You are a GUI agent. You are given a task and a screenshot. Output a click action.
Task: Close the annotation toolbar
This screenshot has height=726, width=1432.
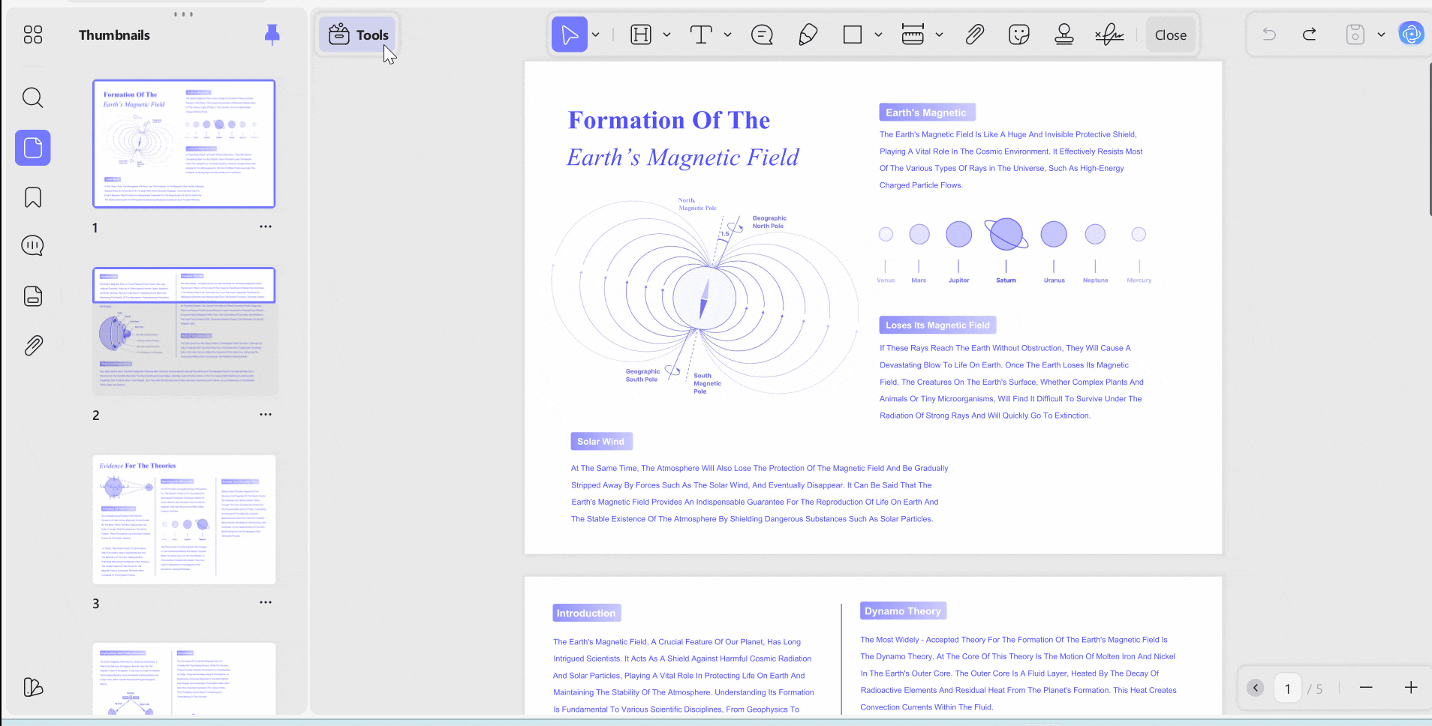pos(1171,34)
